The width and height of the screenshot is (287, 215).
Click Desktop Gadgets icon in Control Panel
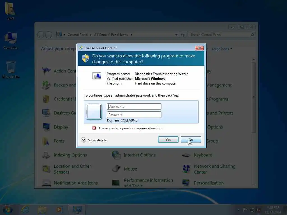click(46, 113)
